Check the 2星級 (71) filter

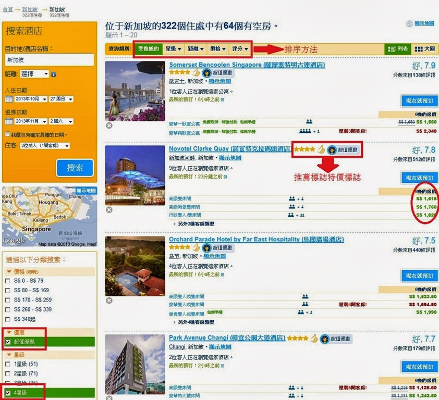[x=8, y=374]
